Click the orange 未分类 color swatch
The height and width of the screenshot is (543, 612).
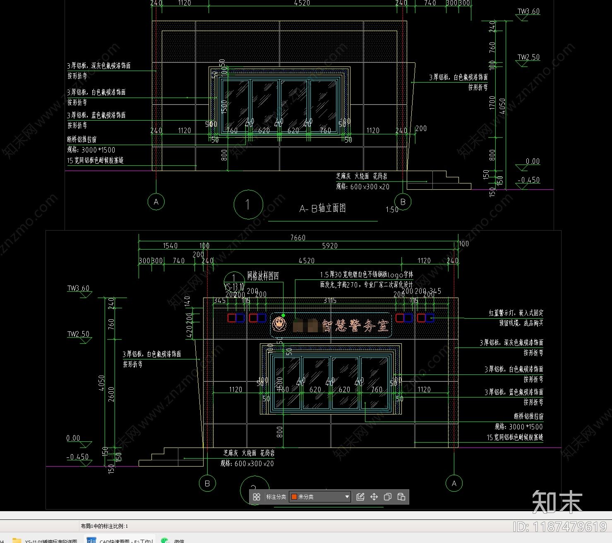coord(294,497)
